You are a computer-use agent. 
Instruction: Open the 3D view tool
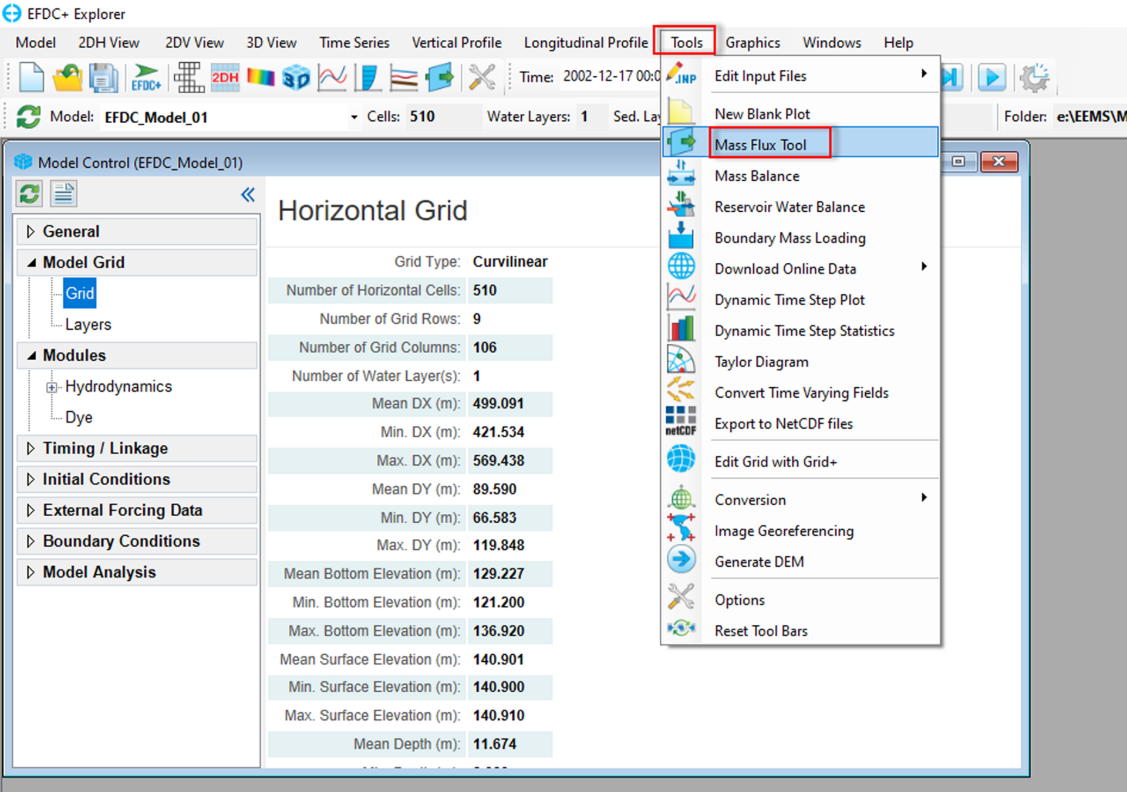click(x=296, y=76)
